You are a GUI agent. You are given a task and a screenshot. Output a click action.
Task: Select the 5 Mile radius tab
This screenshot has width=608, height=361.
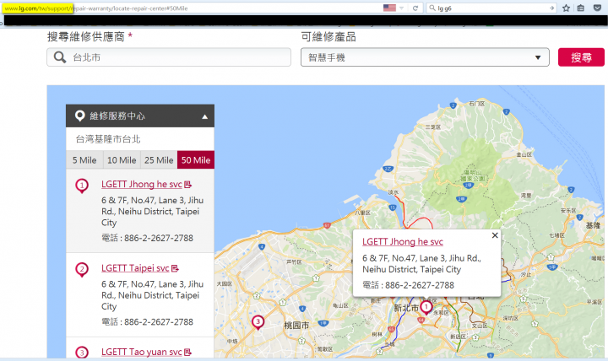(x=84, y=160)
